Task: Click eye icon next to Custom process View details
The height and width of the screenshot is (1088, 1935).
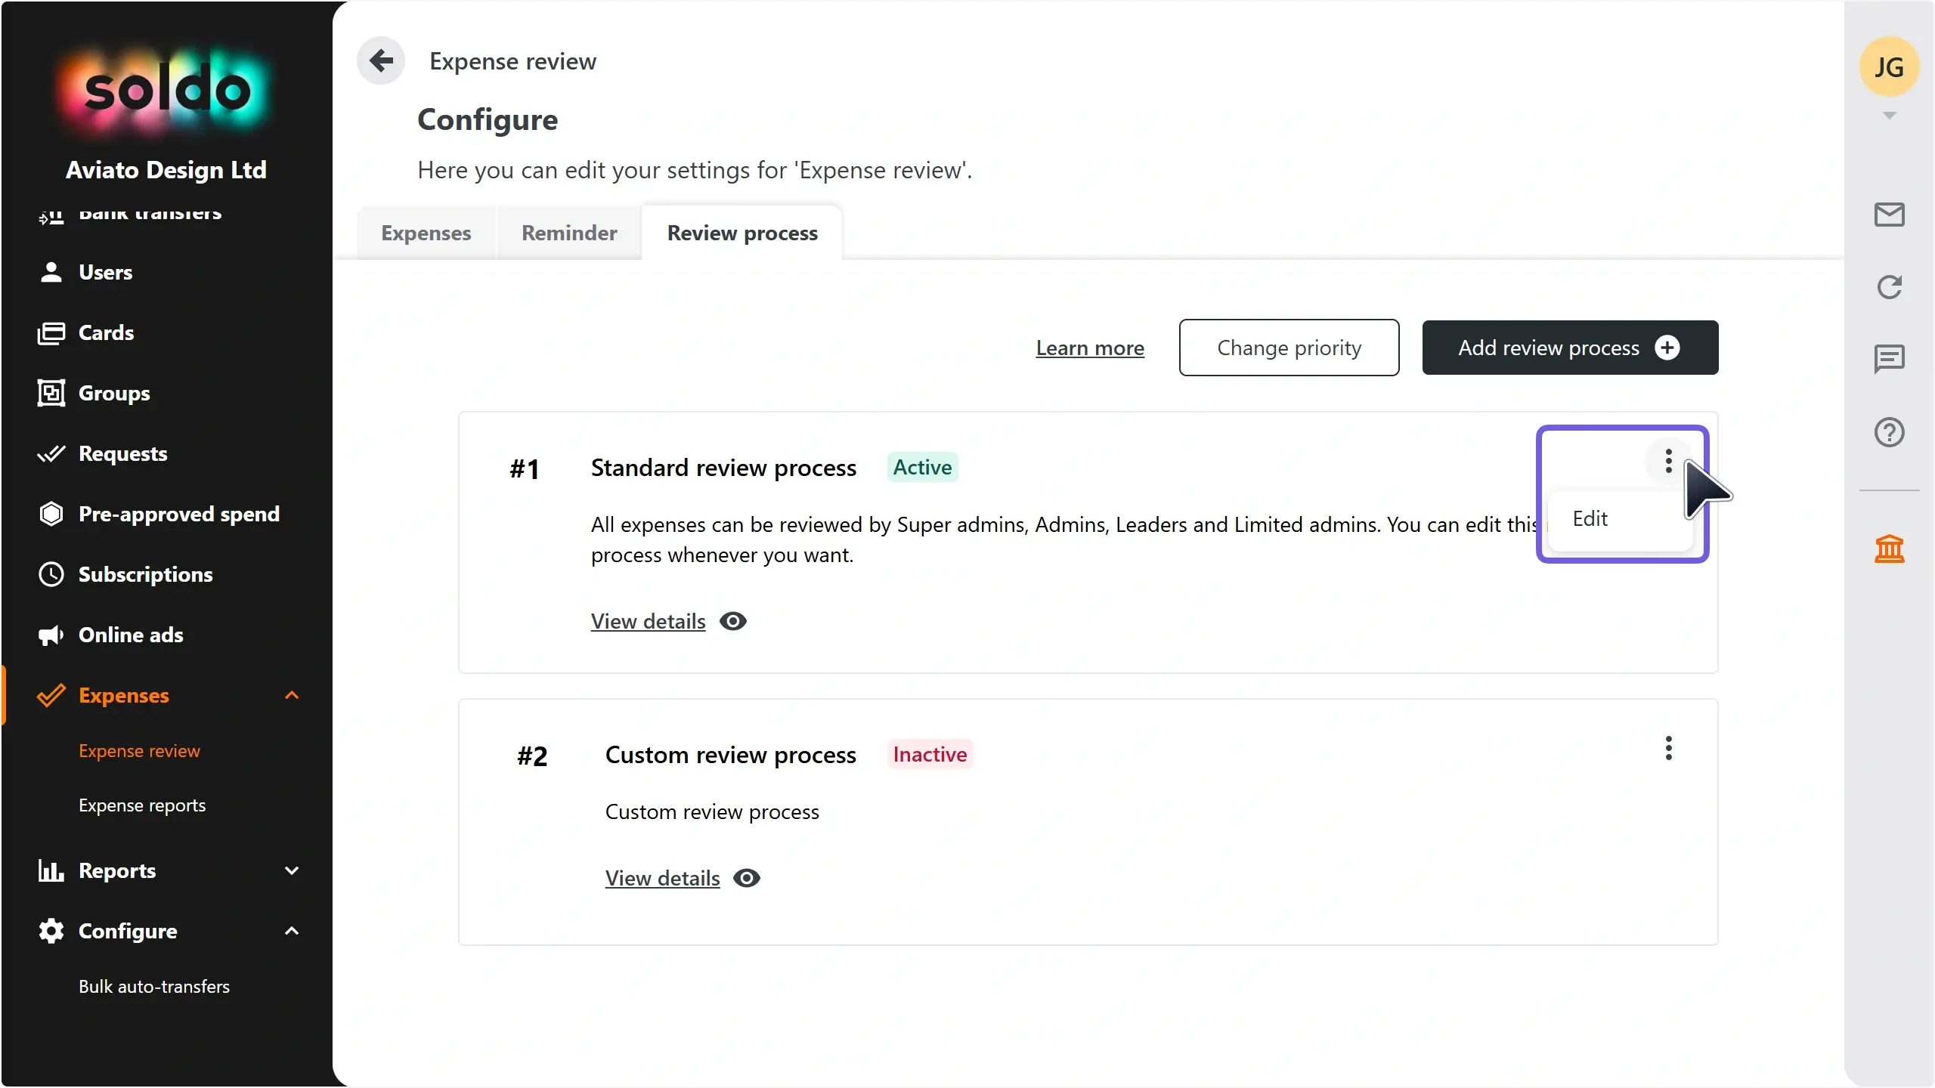Action: pos(747,878)
